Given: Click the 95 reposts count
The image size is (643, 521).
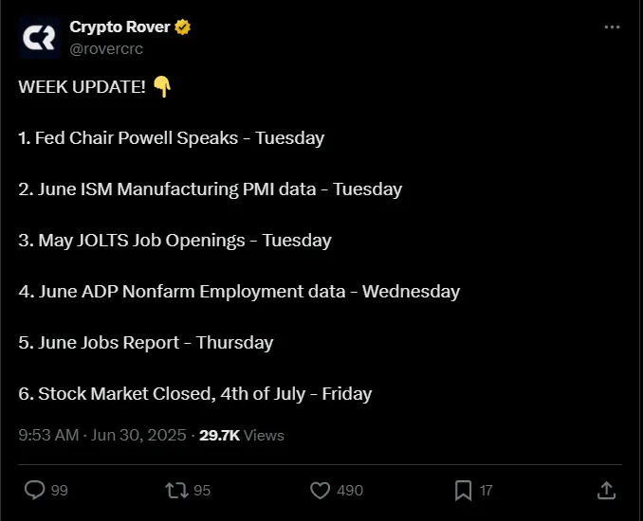Looking at the screenshot, I should tap(201, 490).
